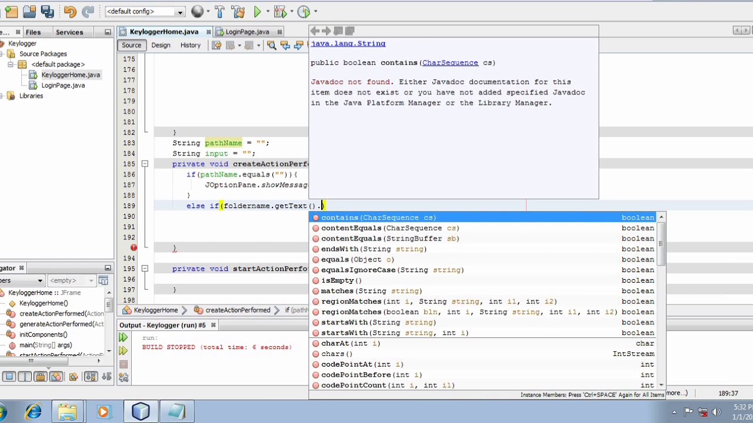
Task: Select the LoginPage.java editor tab
Action: pos(247,32)
